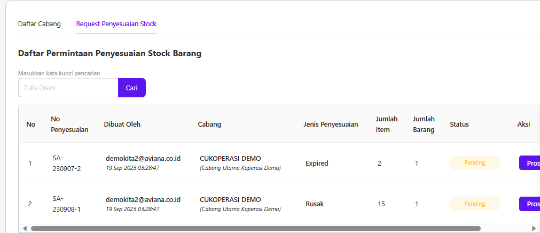The height and width of the screenshot is (233, 540).
Task: Select the Request Penyesuaian Stock tab
Action: coord(116,24)
